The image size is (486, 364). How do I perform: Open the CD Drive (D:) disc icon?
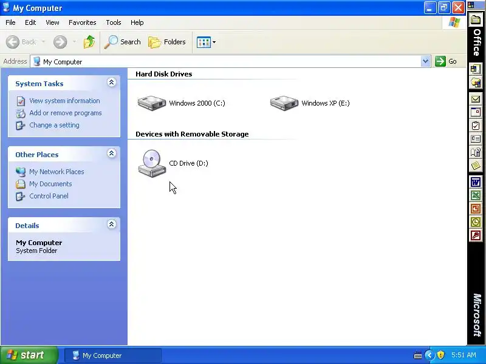pyautogui.click(x=152, y=163)
